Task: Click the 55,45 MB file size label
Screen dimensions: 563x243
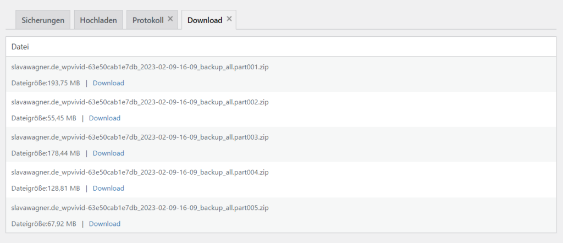Action: tap(44, 118)
